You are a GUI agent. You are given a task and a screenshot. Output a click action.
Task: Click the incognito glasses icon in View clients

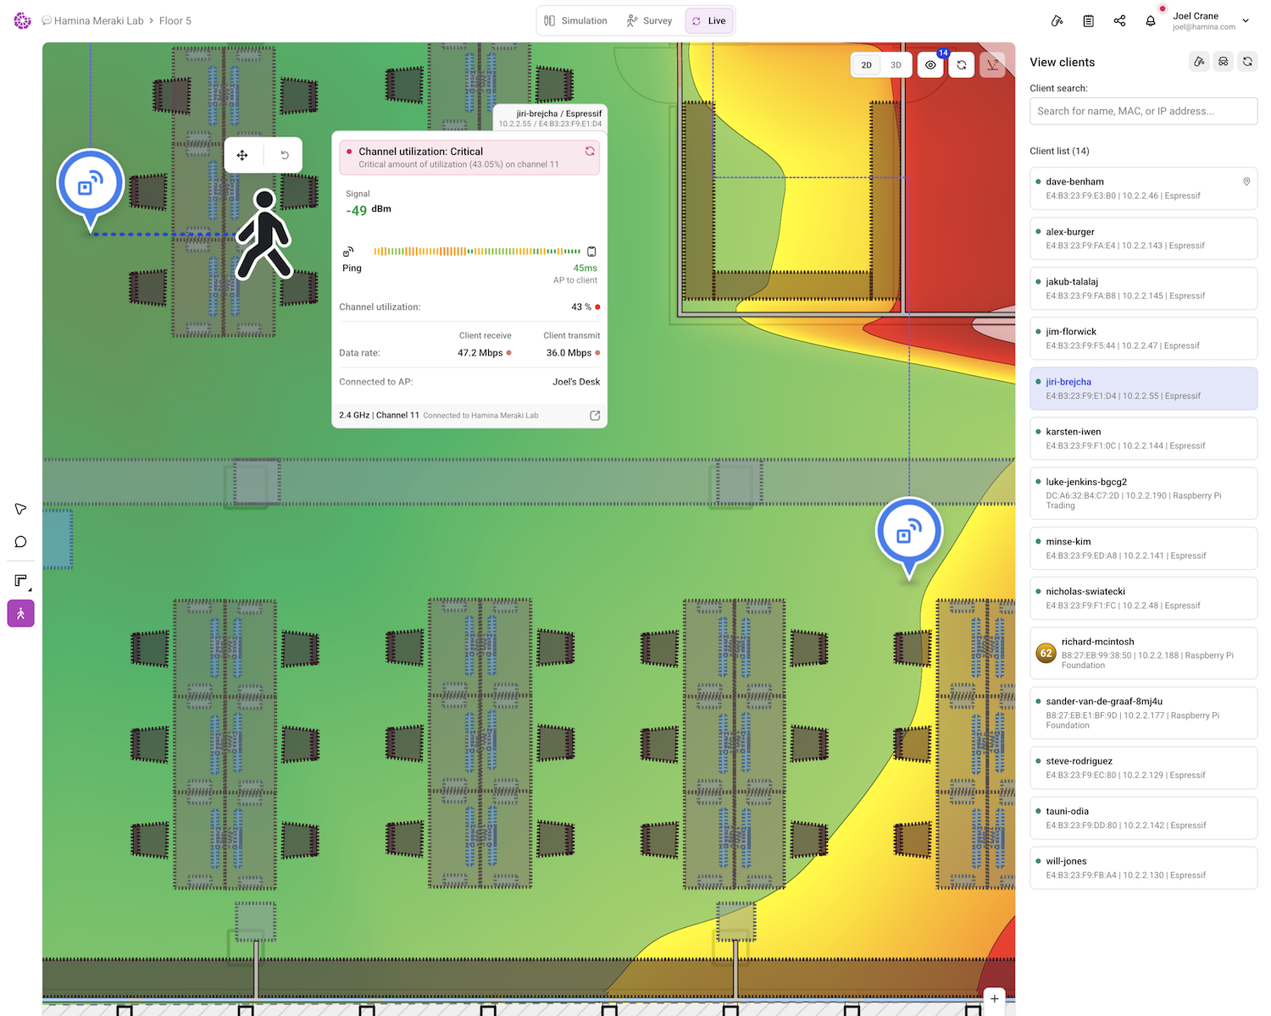point(1223,62)
